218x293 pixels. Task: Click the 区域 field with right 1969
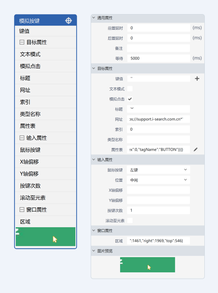[158, 241]
